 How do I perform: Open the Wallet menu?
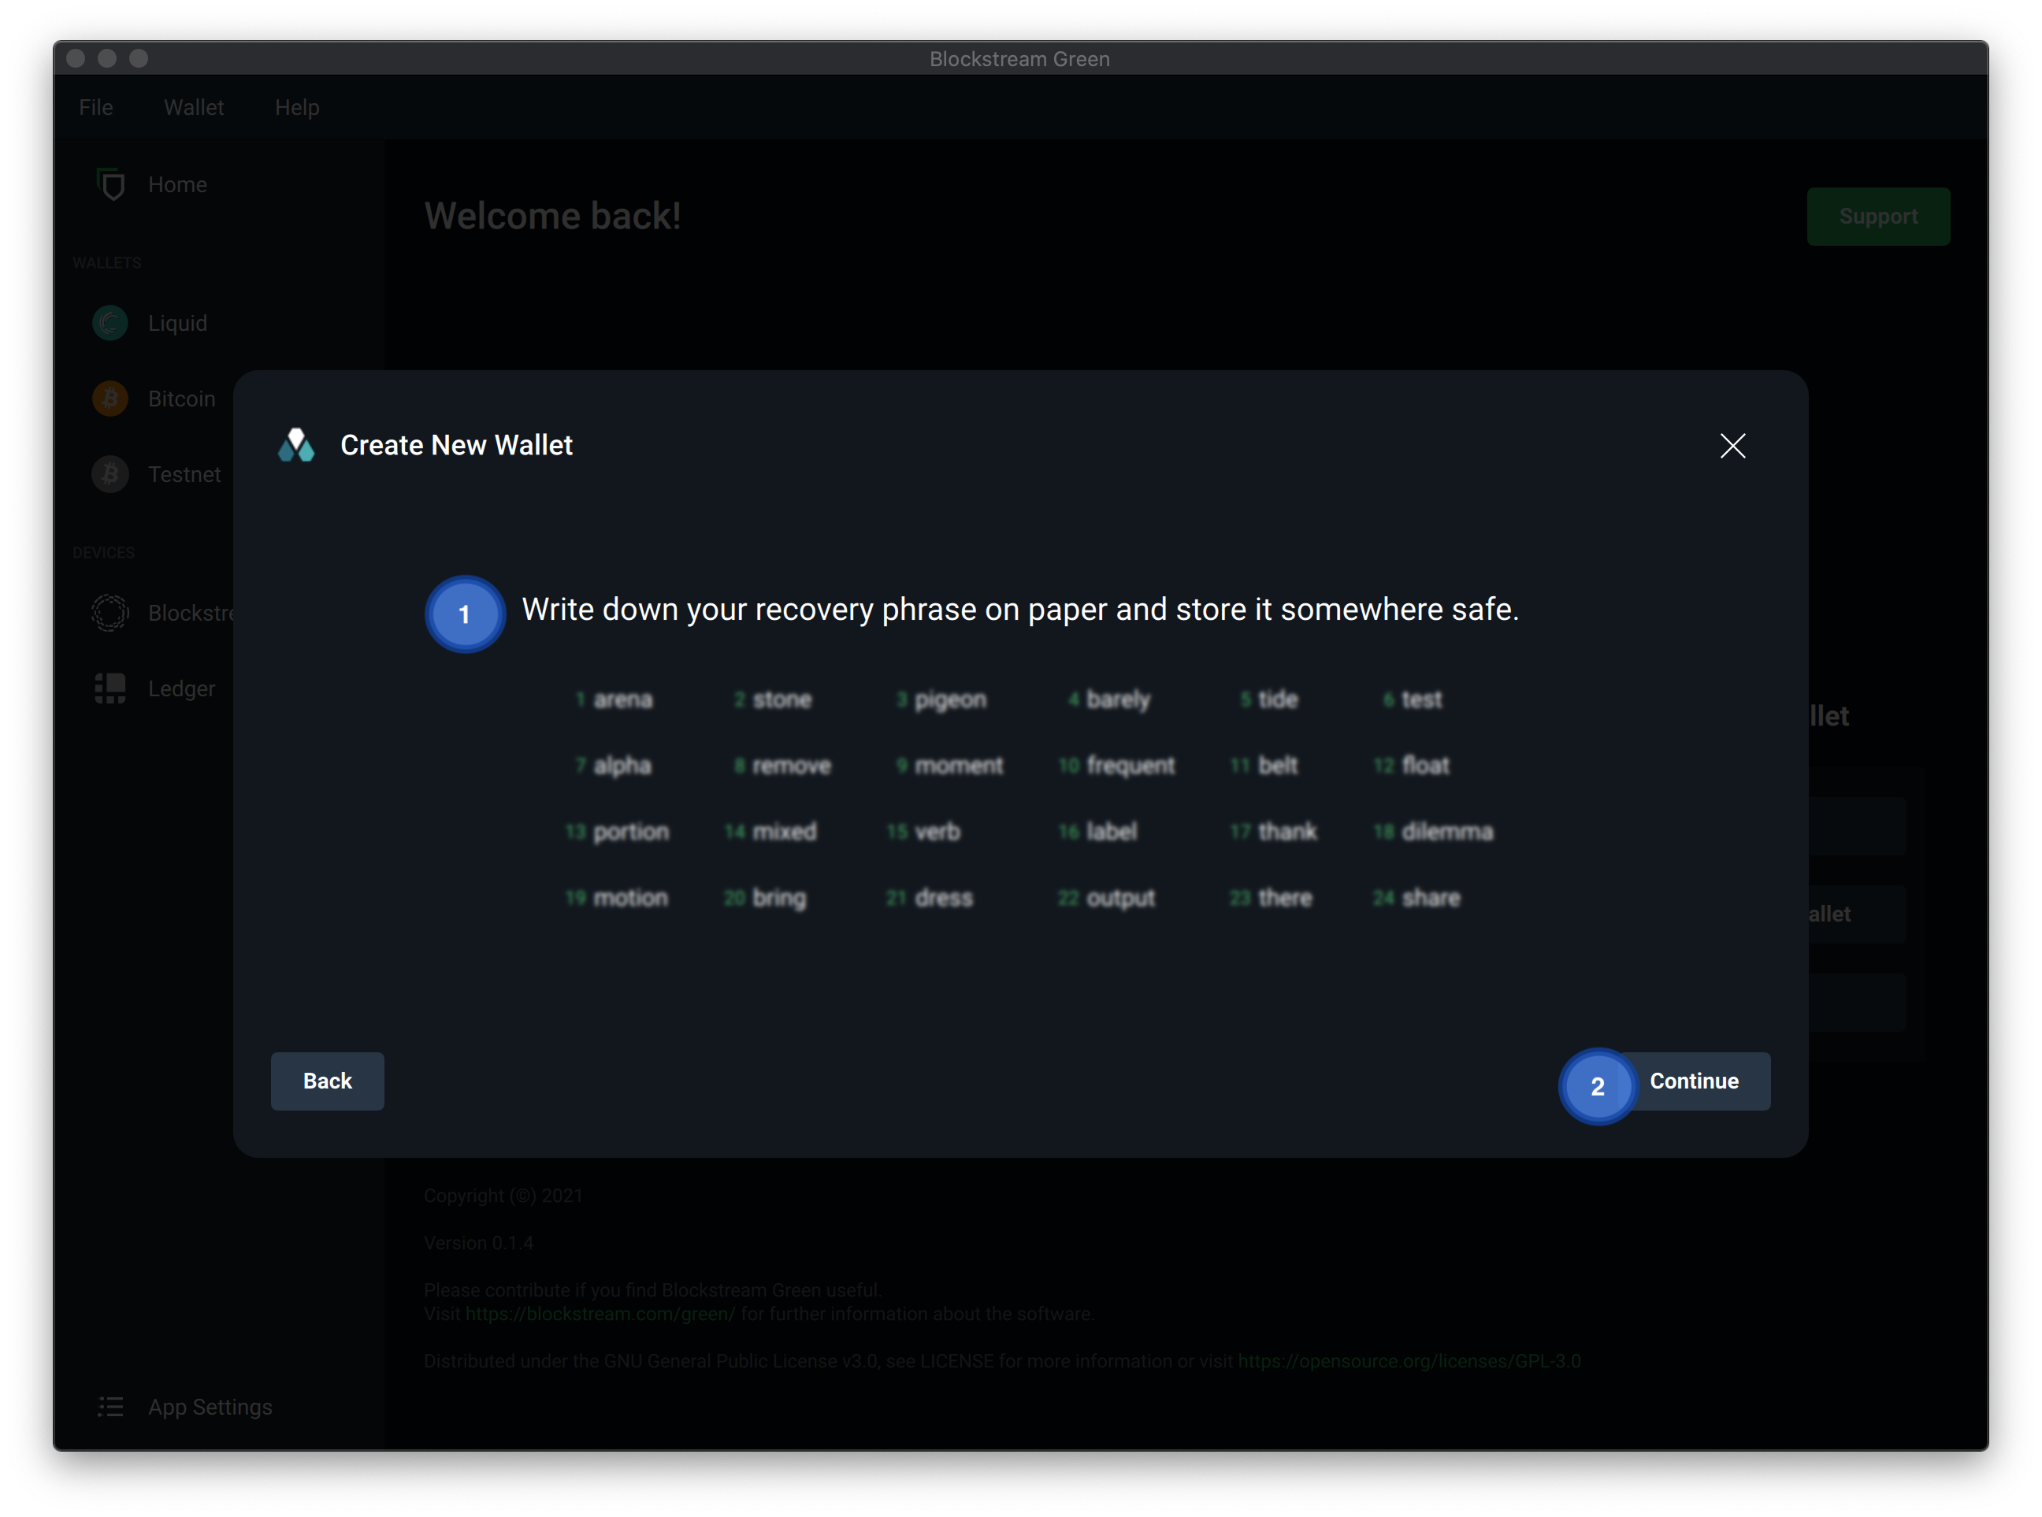click(x=194, y=107)
